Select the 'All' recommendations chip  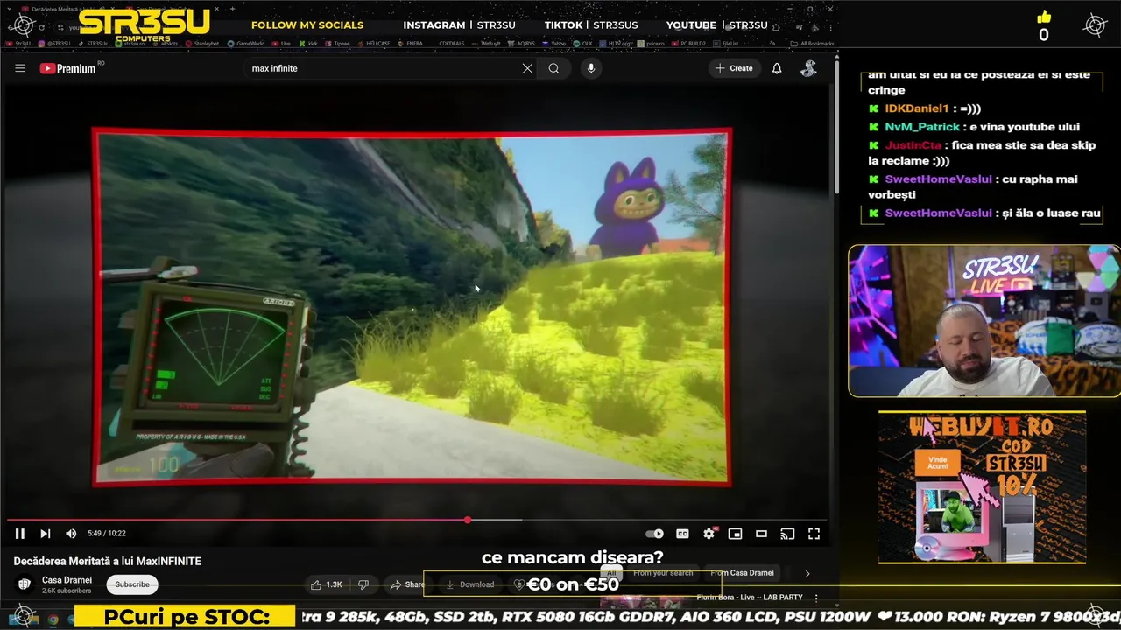pos(612,573)
